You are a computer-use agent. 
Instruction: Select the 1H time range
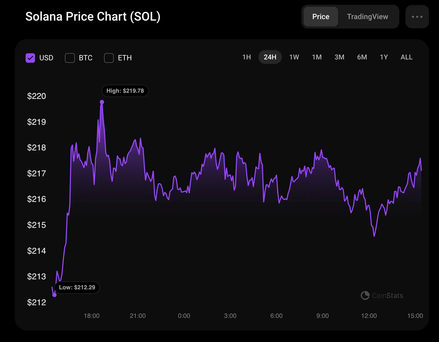tap(247, 57)
